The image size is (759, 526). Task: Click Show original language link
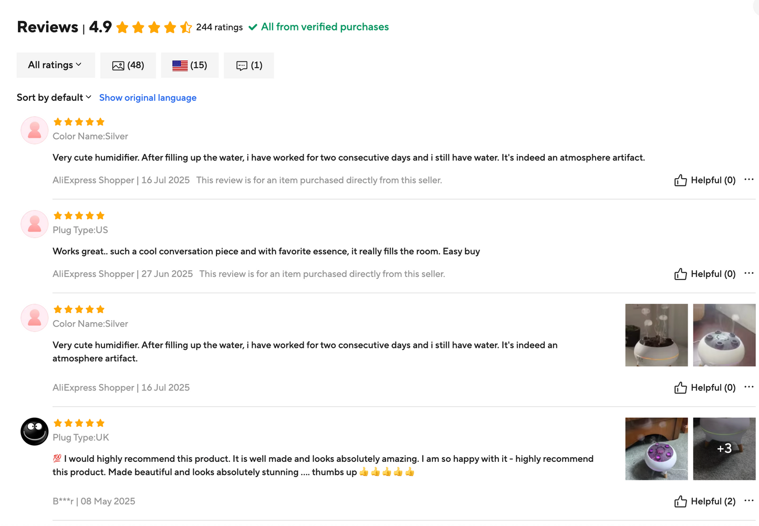coord(148,98)
